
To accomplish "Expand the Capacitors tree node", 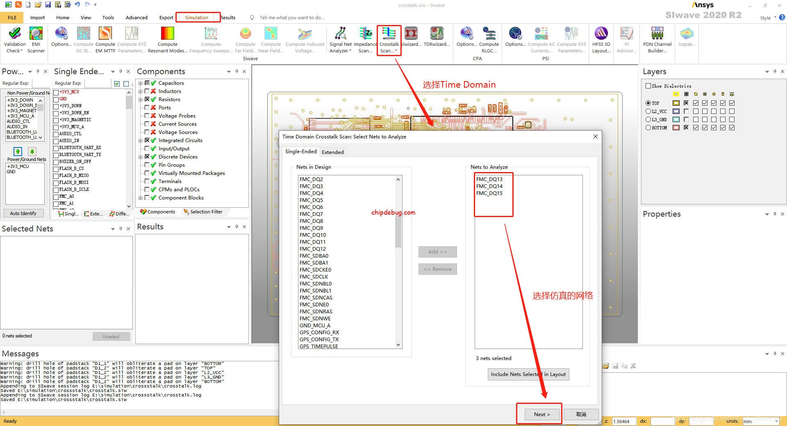I will 141,83.
